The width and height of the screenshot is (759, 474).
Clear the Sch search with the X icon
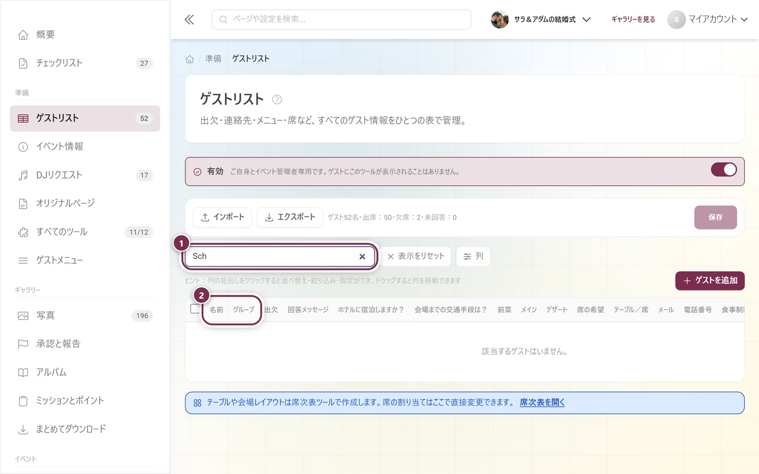point(362,256)
